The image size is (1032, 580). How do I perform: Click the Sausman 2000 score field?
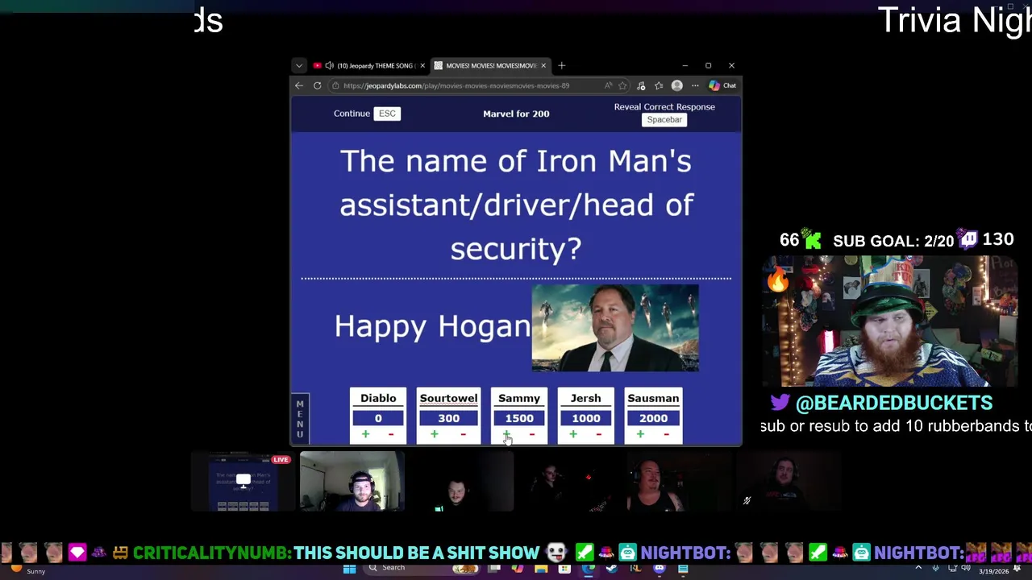653,418
